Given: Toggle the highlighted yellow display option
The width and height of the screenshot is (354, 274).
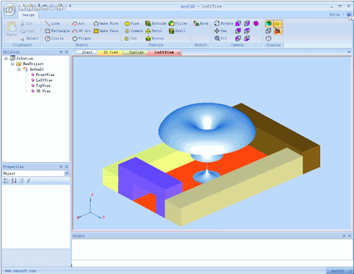Looking at the screenshot, I should point(278,23).
